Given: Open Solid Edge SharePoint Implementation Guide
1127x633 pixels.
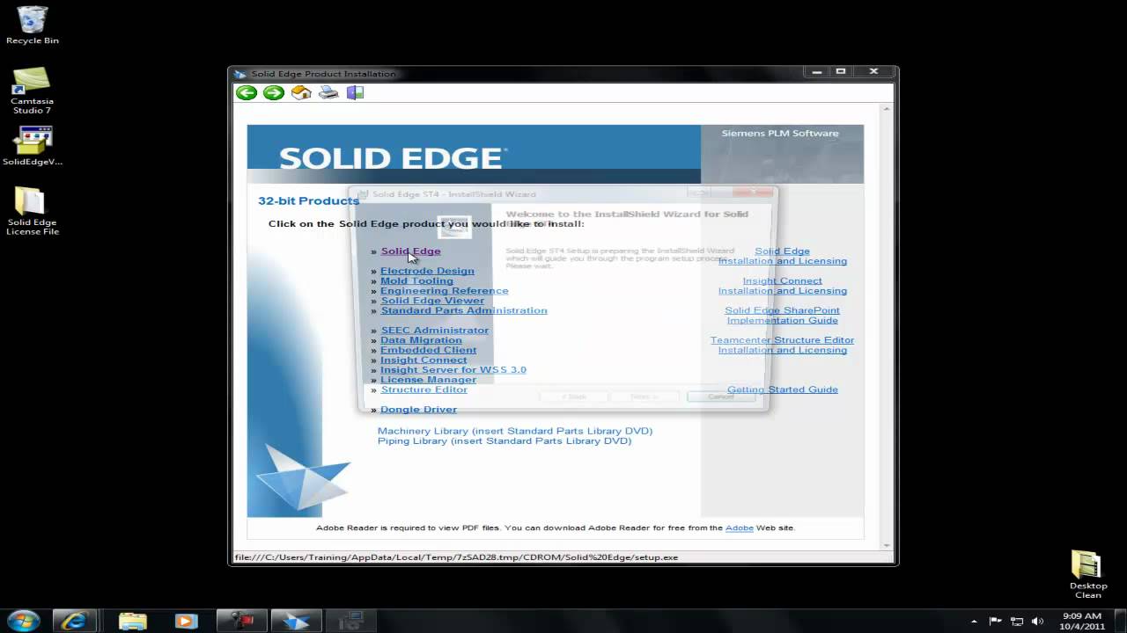Looking at the screenshot, I should pos(782,316).
